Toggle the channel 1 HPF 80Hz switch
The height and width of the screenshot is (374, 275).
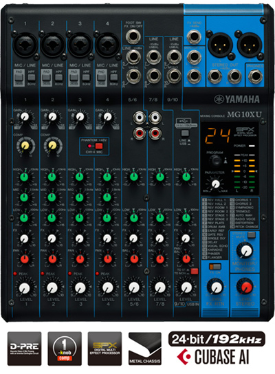(x=32, y=77)
